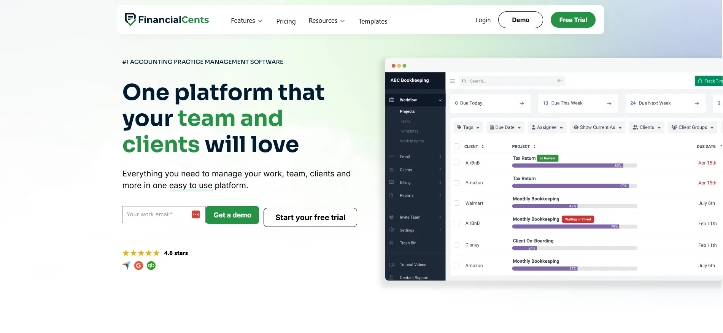Select Work Insights in the sidebar
723x333 pixels.
pos(412,141)
